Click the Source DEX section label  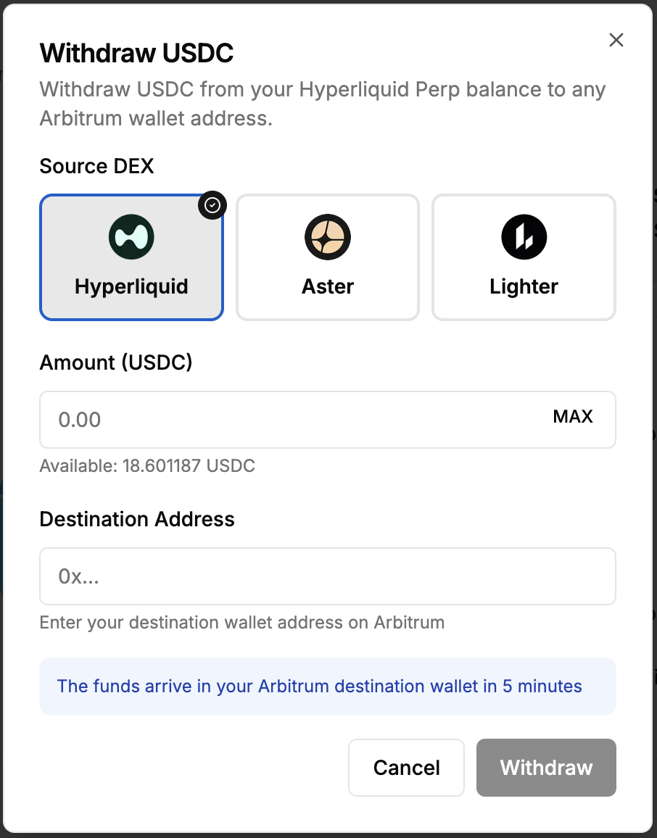(96, 166)
